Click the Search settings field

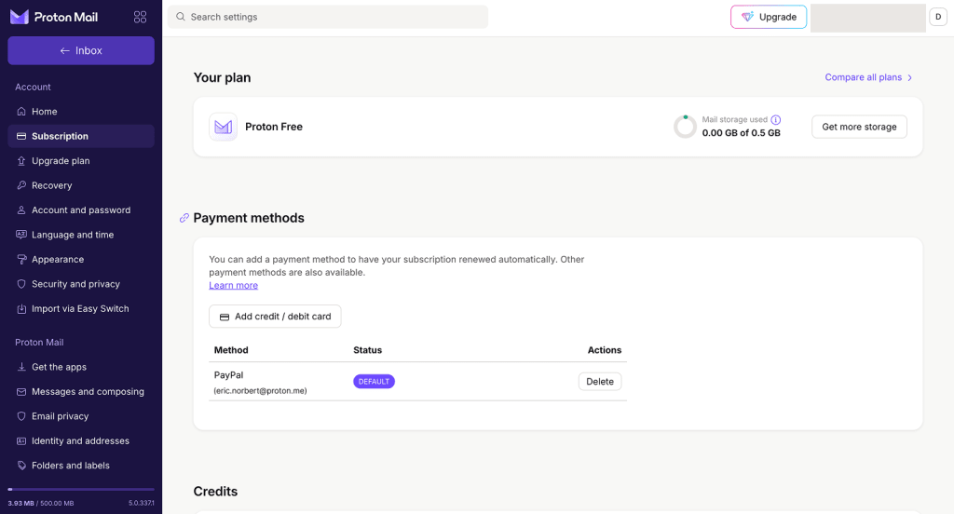coord(335,17)
